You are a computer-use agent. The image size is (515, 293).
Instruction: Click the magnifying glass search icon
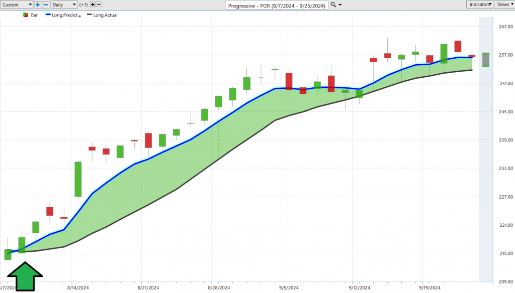click(x=333, y=5)
